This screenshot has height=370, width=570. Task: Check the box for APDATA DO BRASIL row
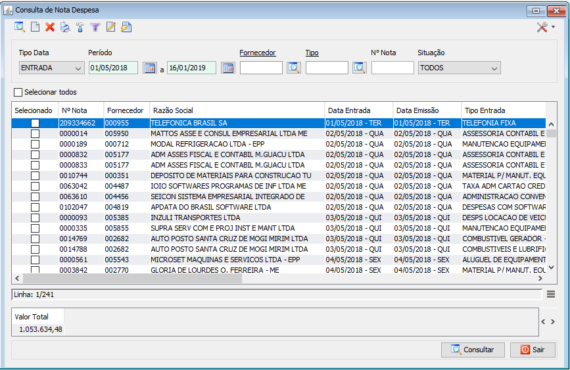pos(35,207)
